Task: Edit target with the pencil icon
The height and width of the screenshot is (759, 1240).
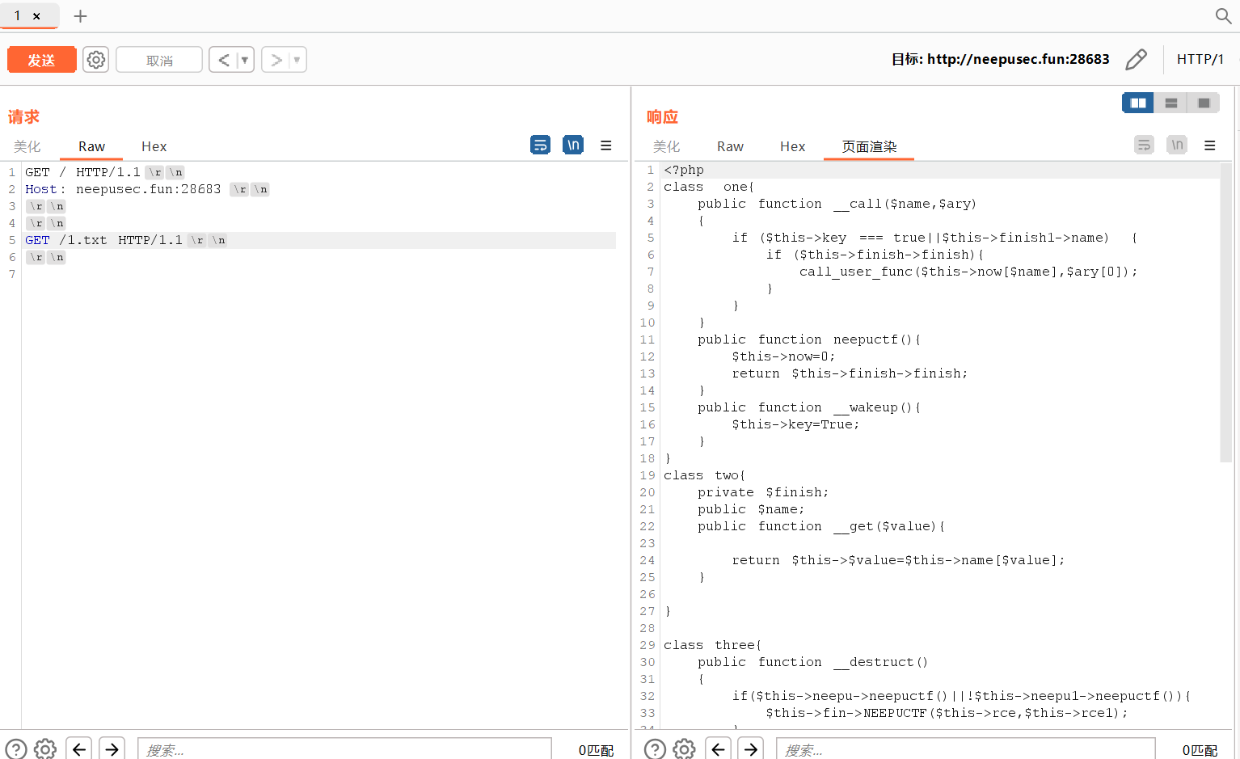Action: [1136, 59]
